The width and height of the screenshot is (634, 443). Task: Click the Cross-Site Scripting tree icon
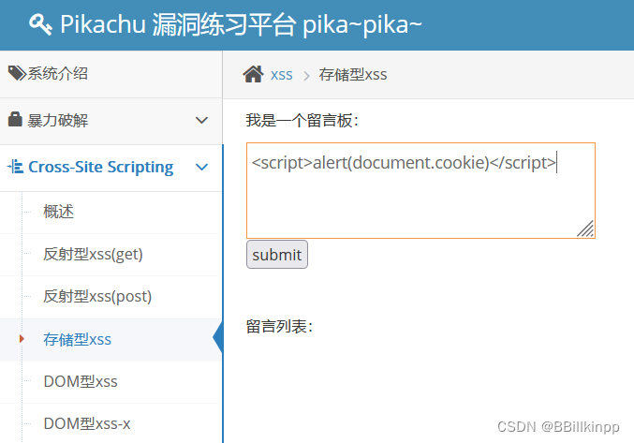[x=15, y=167]
